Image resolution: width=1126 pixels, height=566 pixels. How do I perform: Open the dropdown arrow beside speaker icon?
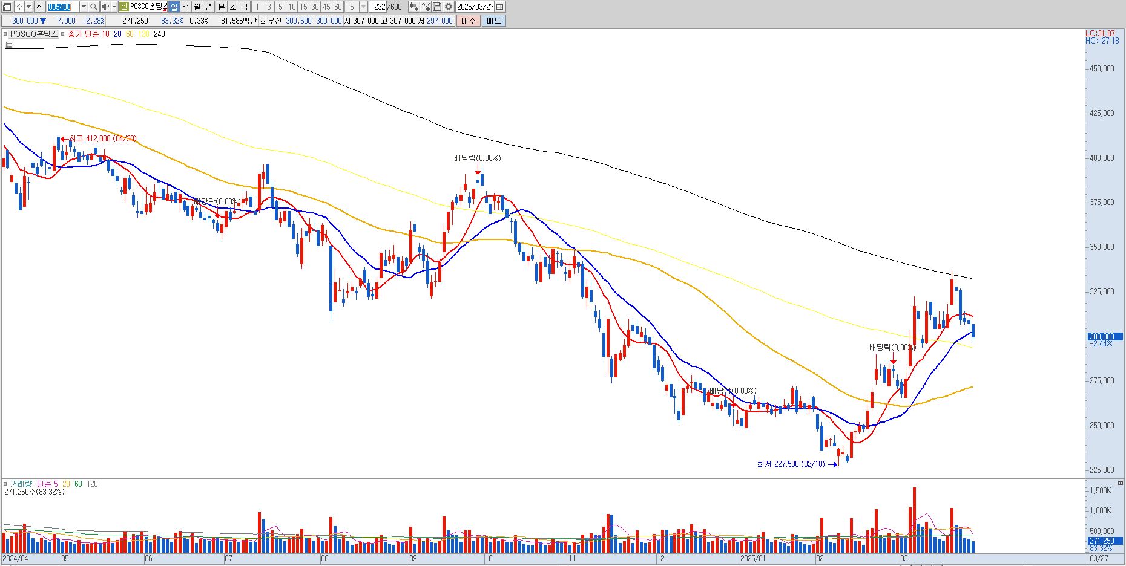pos(114,7)
